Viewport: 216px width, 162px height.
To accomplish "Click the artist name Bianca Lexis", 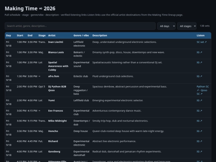I will 56,52.
